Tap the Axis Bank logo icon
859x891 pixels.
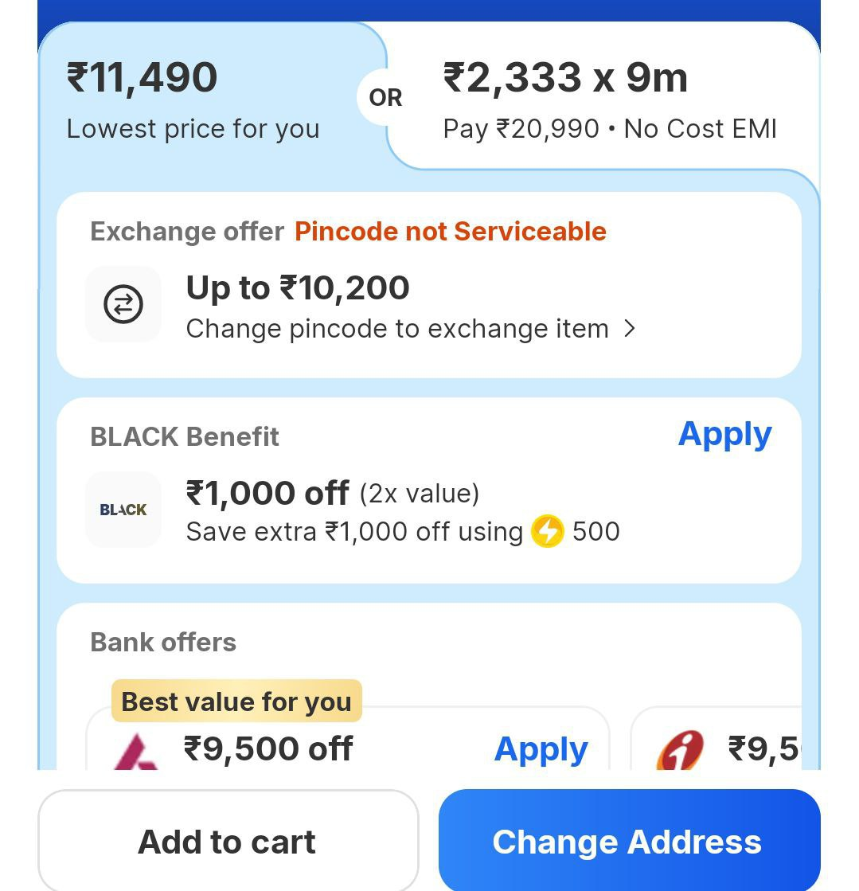pyautogui.click(x=135, y=752)
